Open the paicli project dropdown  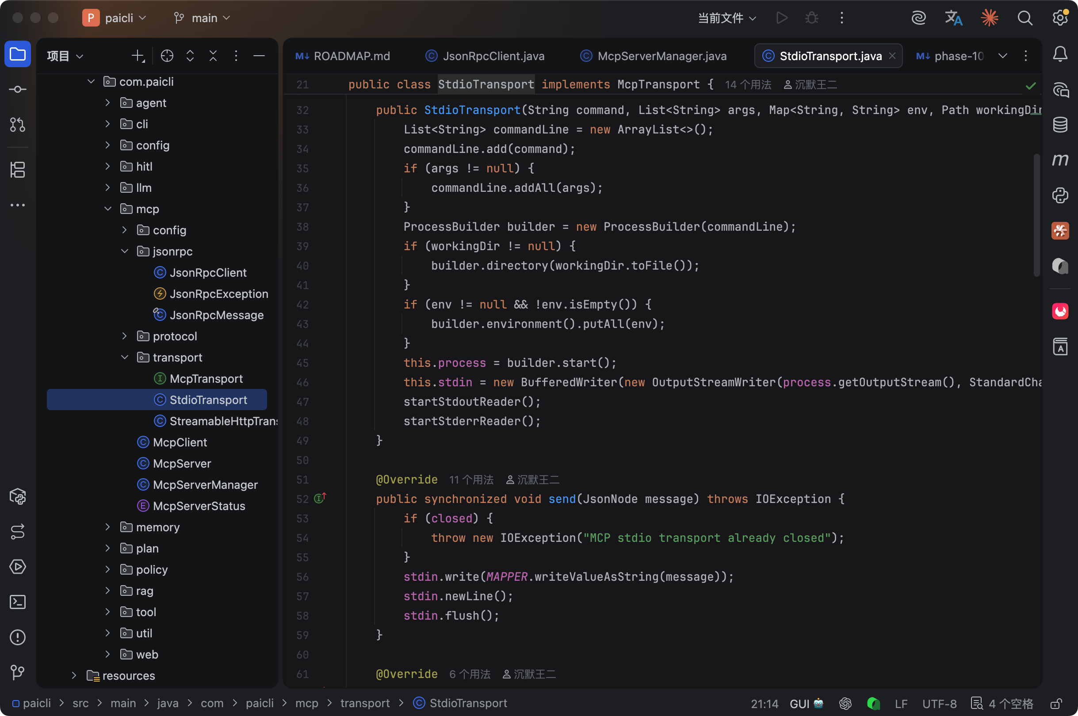(x=115, y=18)
